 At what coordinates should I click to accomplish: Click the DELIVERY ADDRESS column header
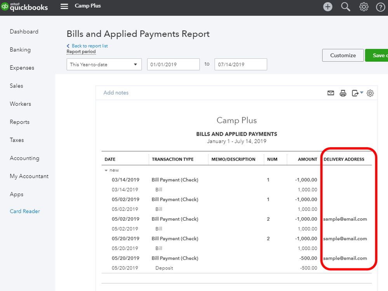coord(344,159)
